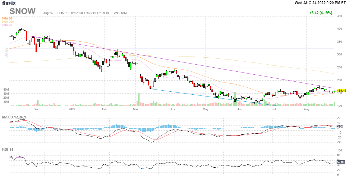
Task: Select the RSI 14 indicator title
Action: (x=8, y=150)
